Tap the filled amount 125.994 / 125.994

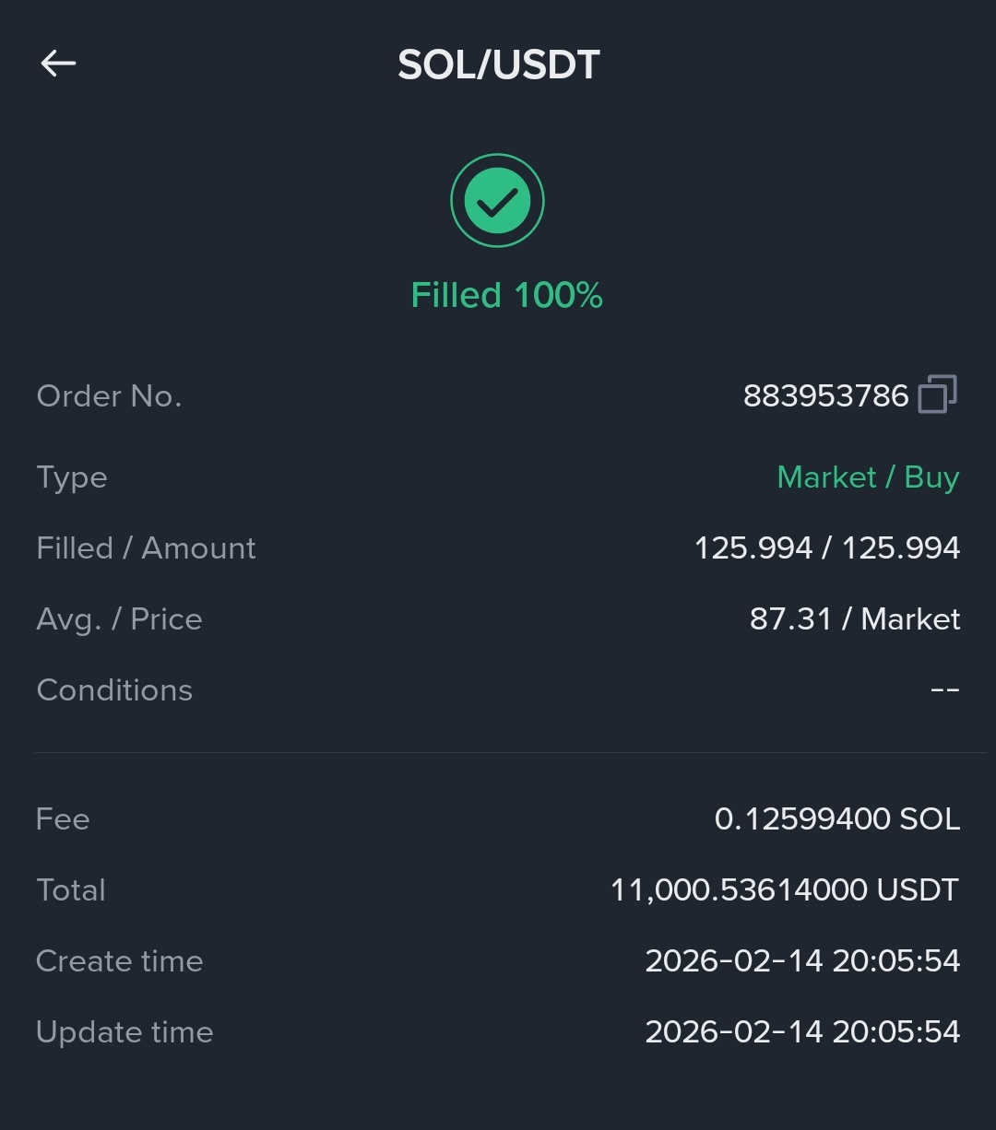826,548
